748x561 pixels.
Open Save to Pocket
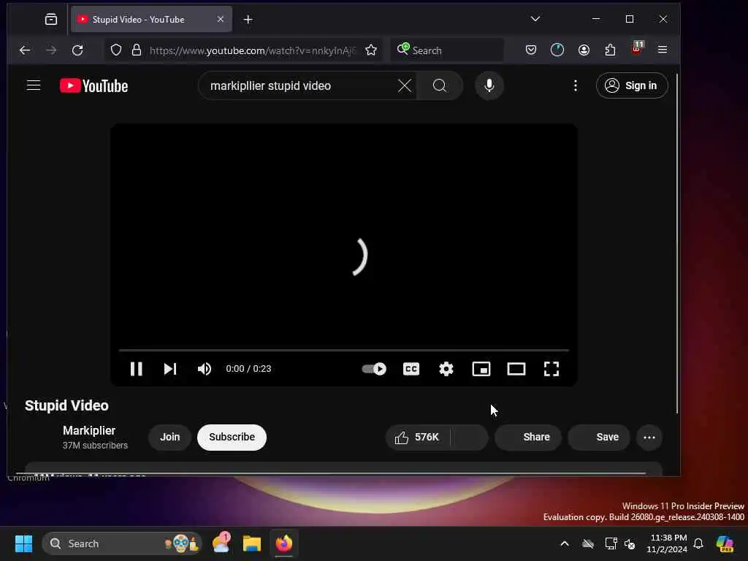[x=531, y=50]
